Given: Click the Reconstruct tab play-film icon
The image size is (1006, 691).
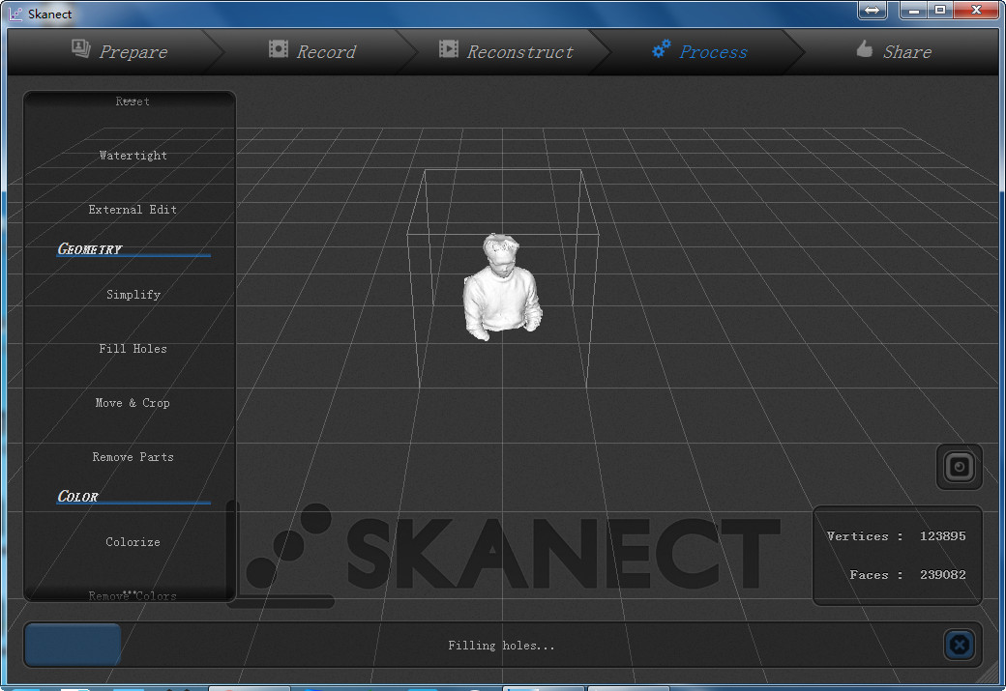Looking at the screenshot, I should [x=449, y=48].
